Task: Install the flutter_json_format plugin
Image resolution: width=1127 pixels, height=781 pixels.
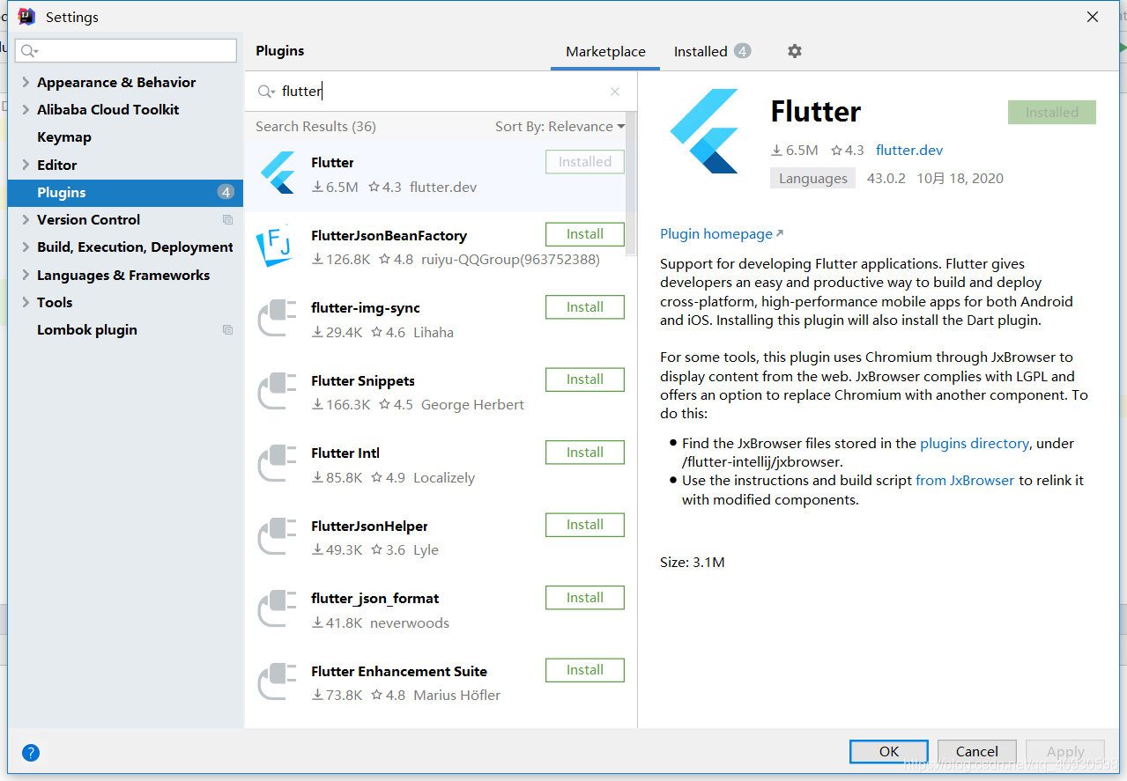Action: click(585, 598)
